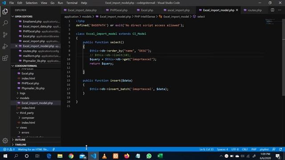This screenshot has width=285, height=160.
Task: Collapse the views folder
Action: (x=23, y=128)
